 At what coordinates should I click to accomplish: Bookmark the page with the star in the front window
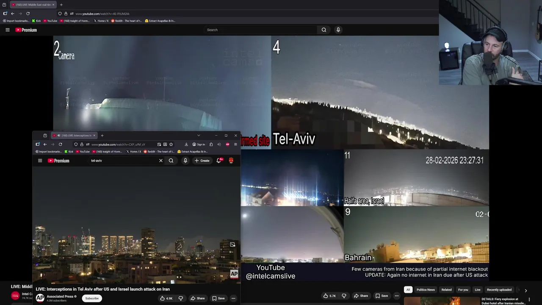[171, 144]
